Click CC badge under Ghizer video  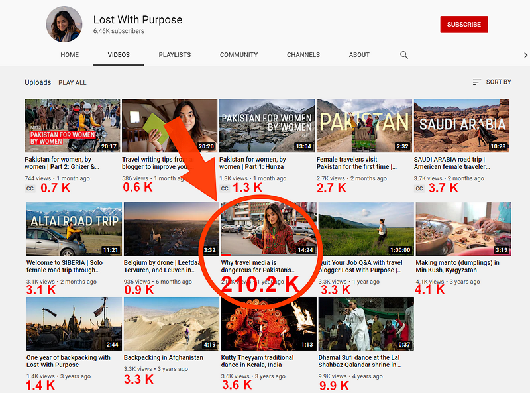point(31,188)
